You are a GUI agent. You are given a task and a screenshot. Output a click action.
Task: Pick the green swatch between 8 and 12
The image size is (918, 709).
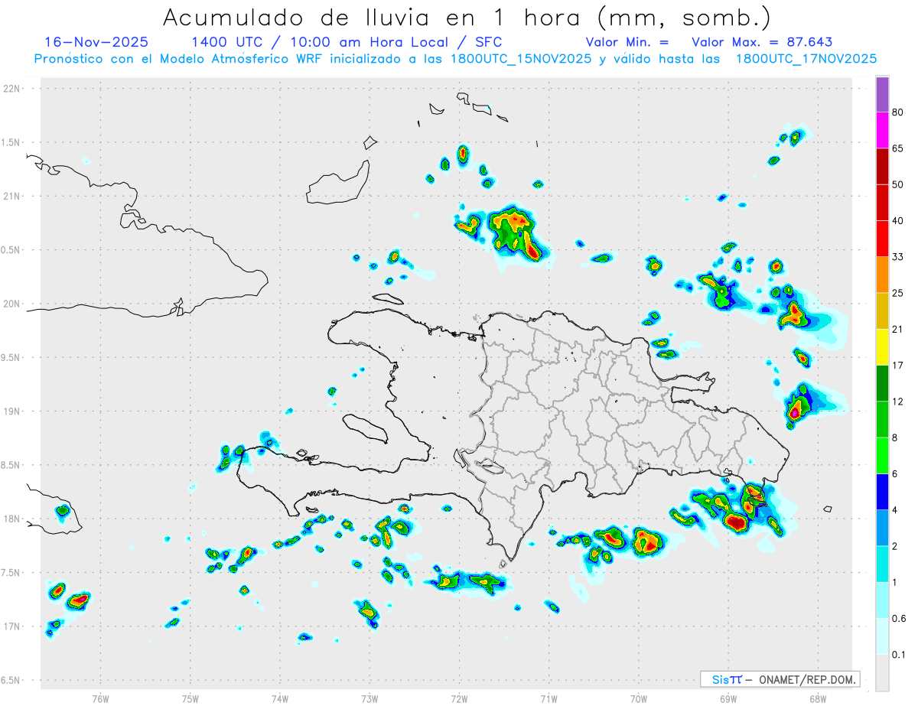point(882,419)
